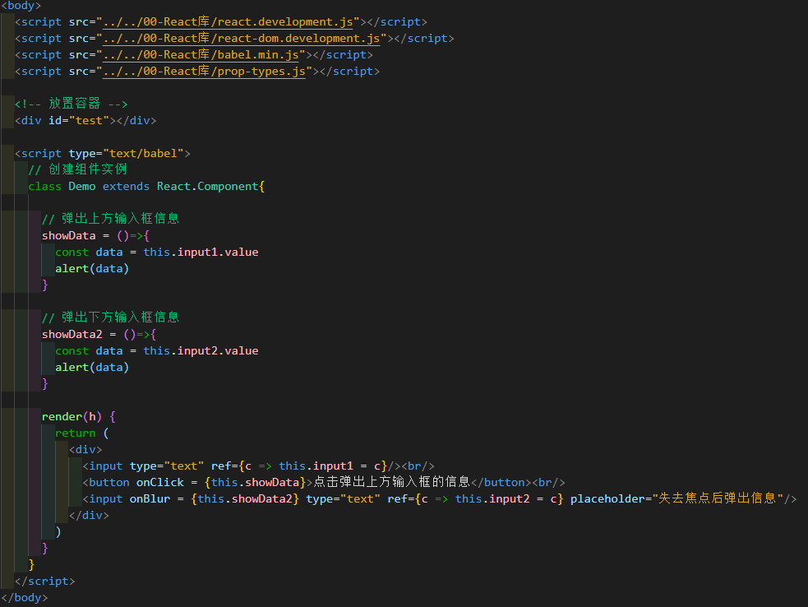This screenshot has height=607, width=808.
Task: Click the const keyword in showData
Action: pyautogui.click(x=72, y=253)
